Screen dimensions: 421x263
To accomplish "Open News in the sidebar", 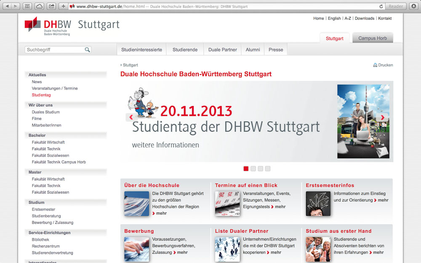I will [37, 82].
